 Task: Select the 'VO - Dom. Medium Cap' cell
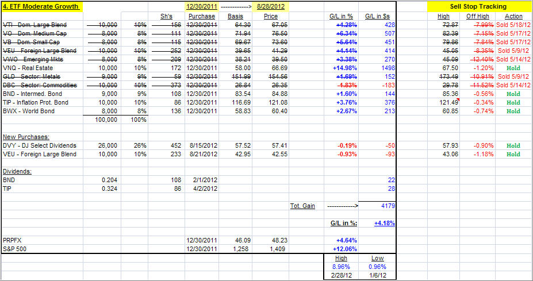[x=42, y=33]
